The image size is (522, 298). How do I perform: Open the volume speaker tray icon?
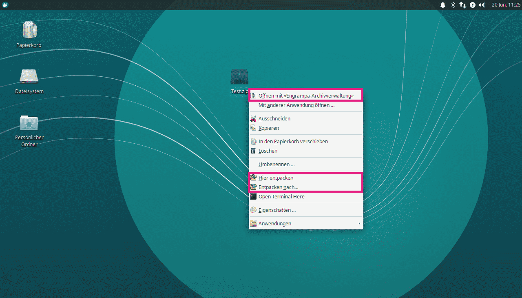tap(482, 5)
